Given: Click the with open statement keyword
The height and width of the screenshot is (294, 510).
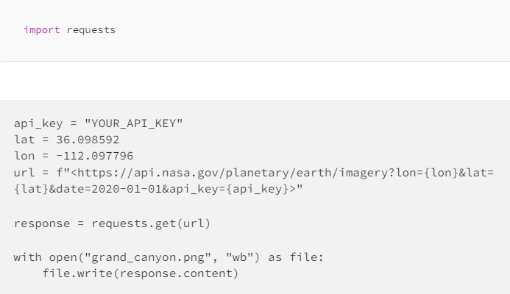Looking at the screenshot, I should pyautogui.click(x=28, y=257).
